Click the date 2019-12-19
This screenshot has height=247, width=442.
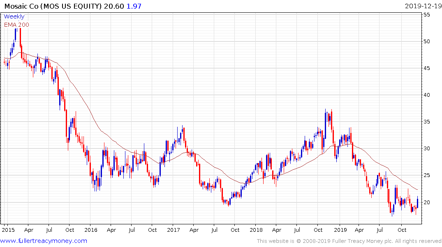point(423,6)
